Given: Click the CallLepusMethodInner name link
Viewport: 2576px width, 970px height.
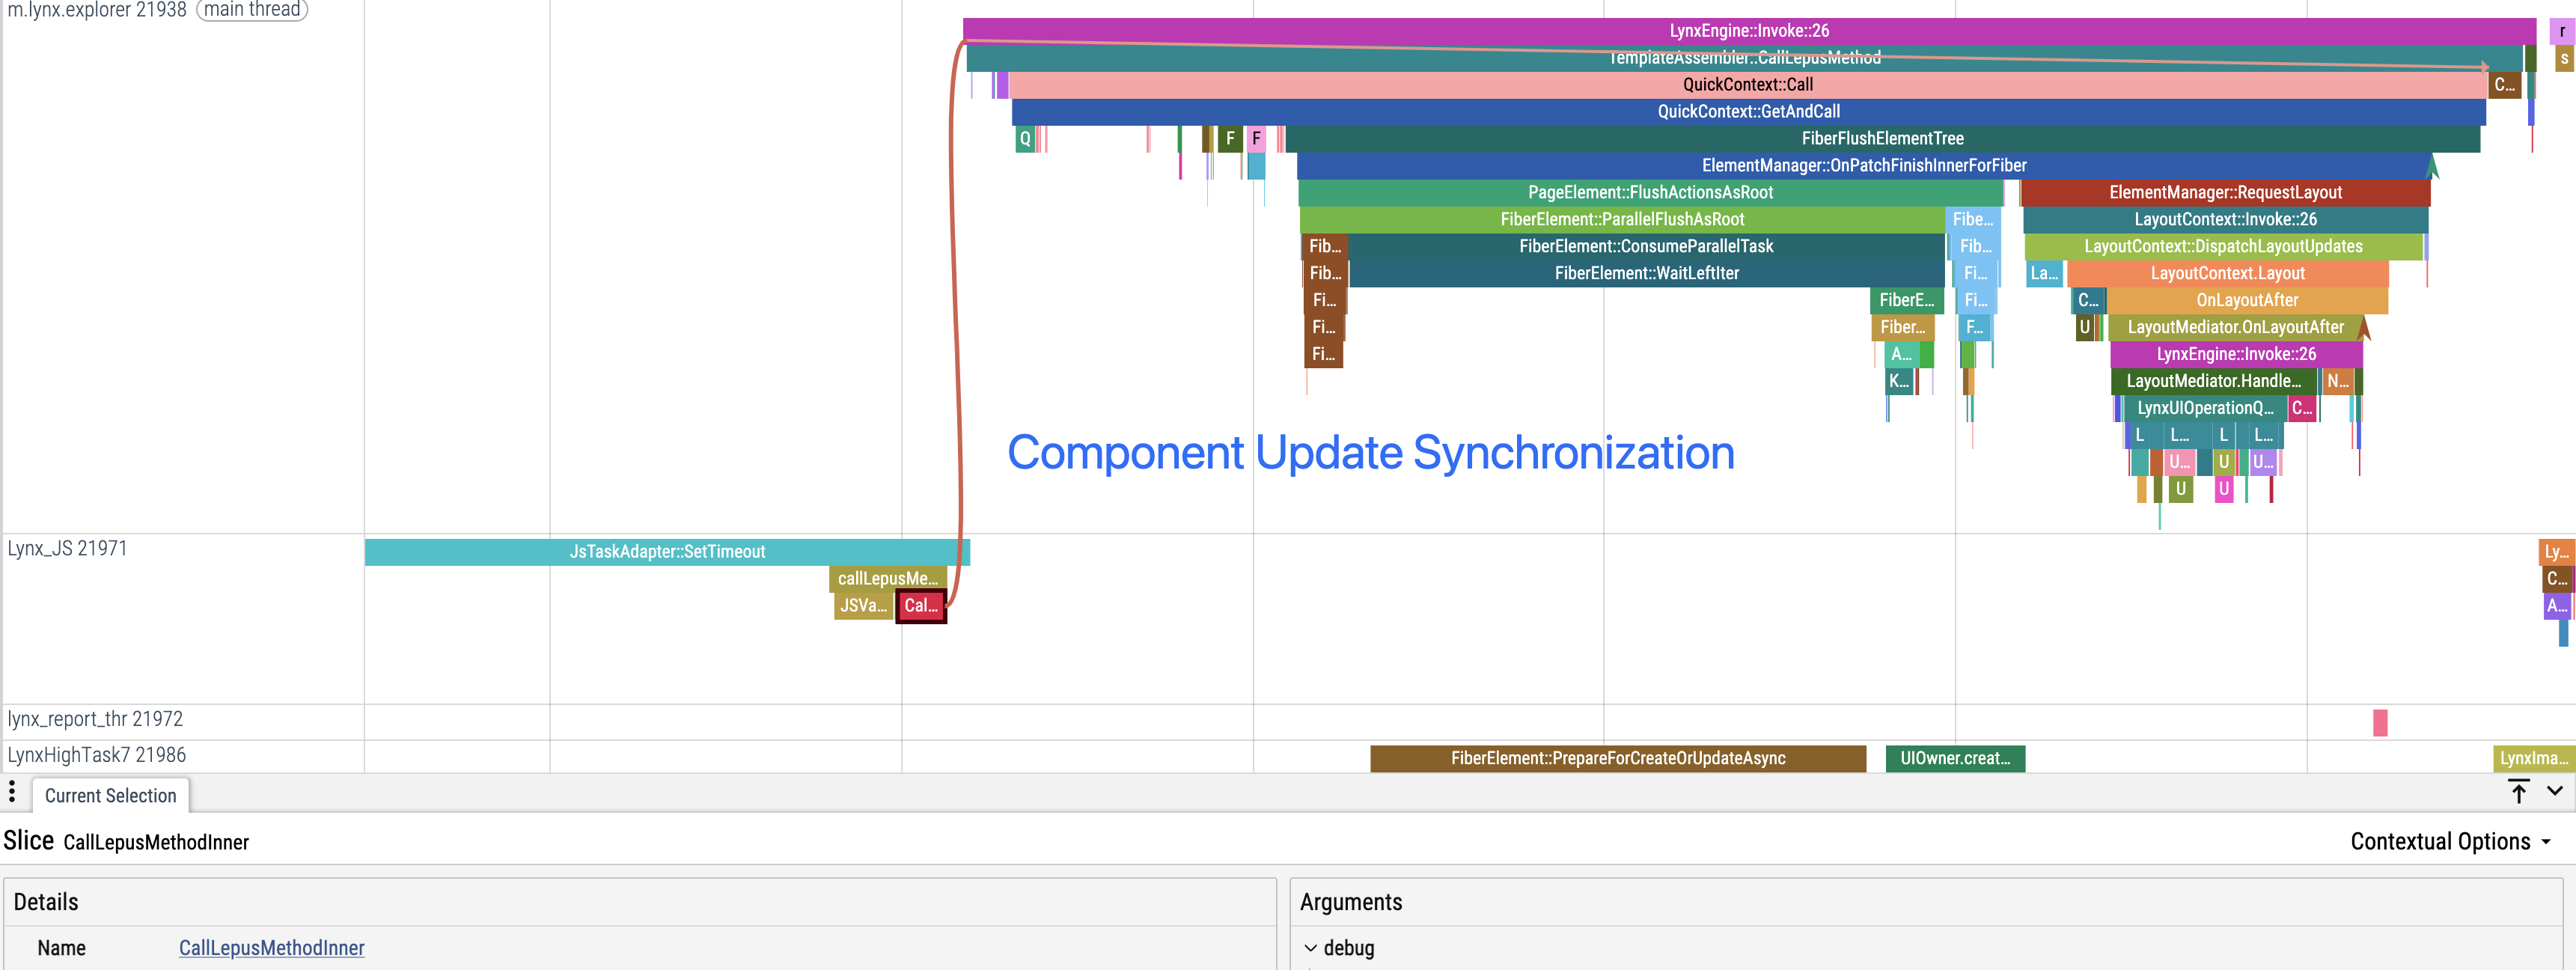Looking at the screenshot, I should [x=271, y=948].
